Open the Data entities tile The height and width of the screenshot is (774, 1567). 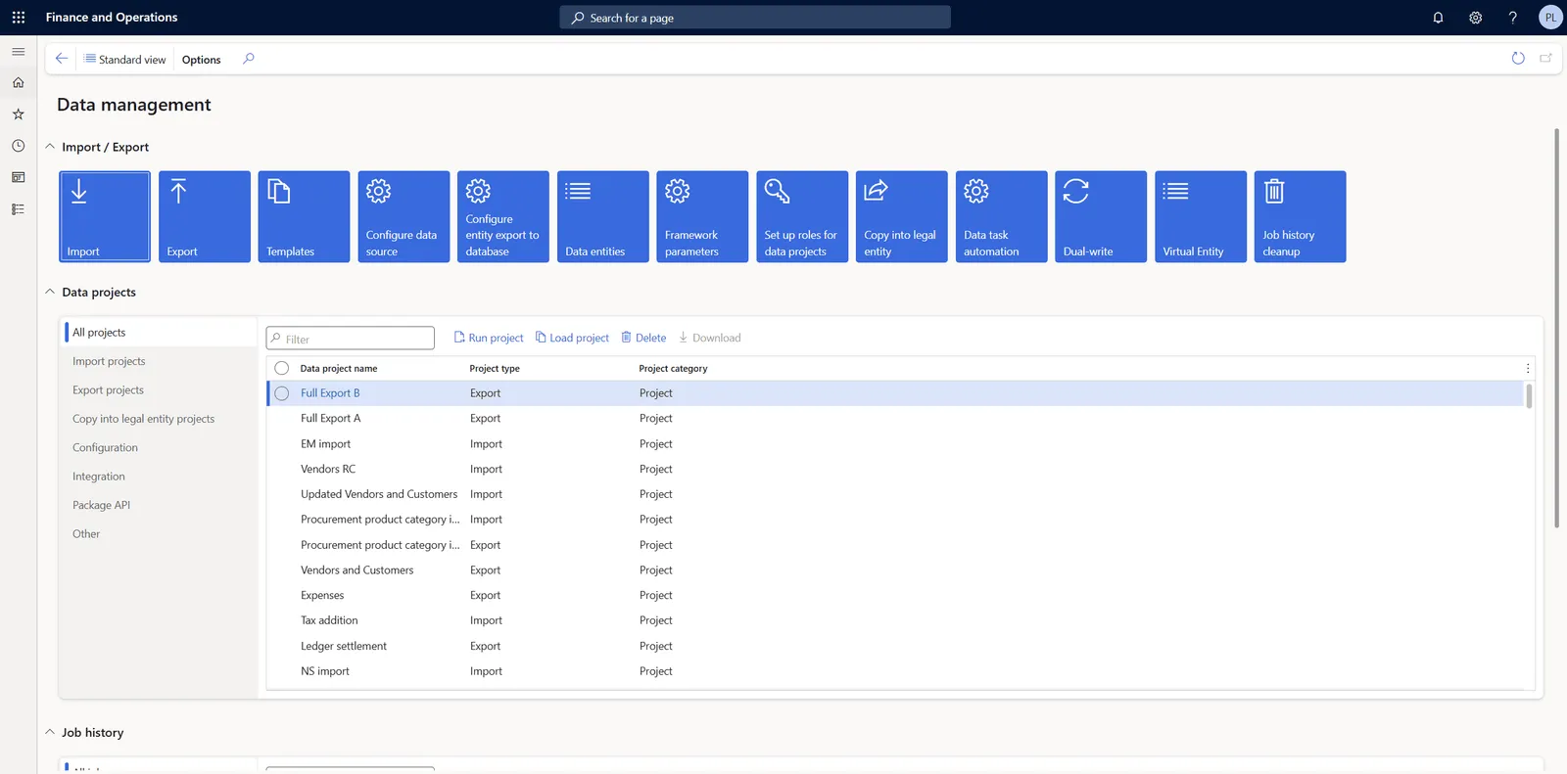[603, 216]
